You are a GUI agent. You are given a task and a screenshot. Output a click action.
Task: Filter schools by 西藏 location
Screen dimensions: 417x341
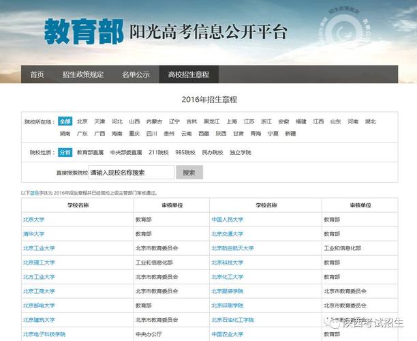(x=204, y=134)
